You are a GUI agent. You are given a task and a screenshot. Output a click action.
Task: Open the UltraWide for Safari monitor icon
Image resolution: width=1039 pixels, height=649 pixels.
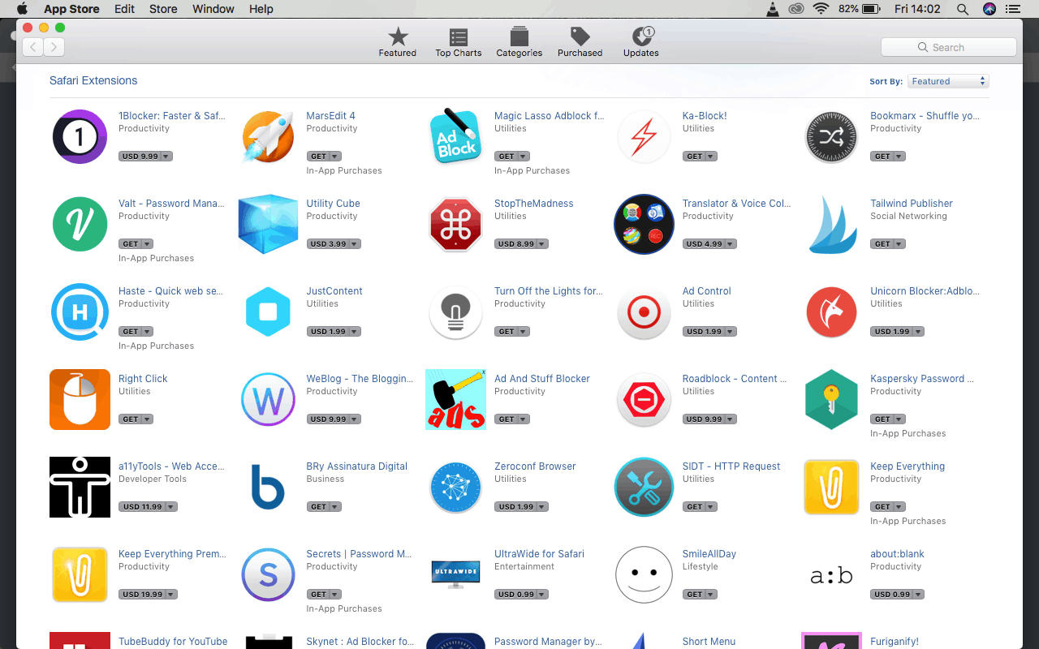[455, 573]
